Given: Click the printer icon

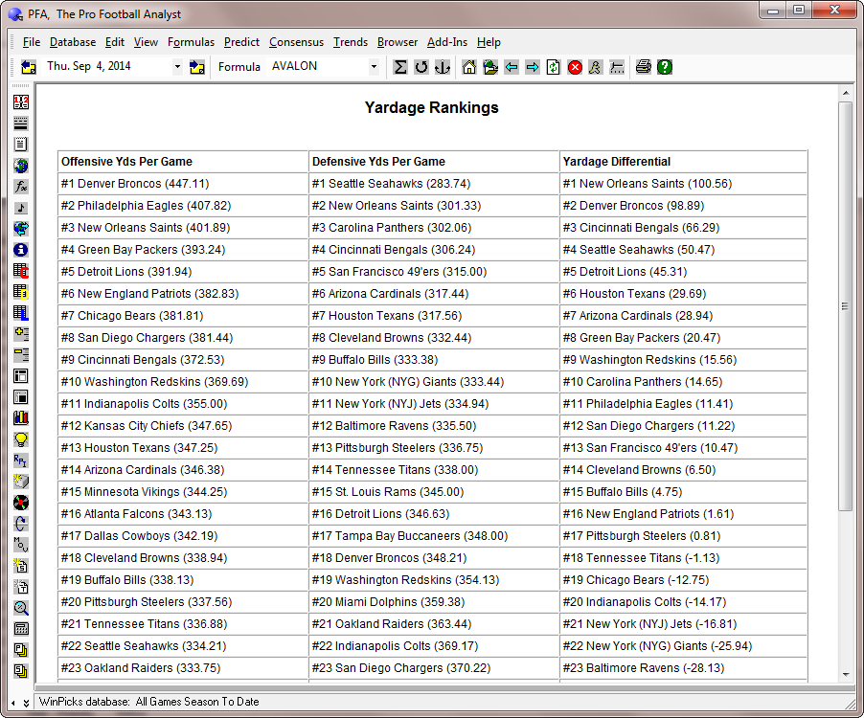Looking at the screenshot, I should (643, 67).
